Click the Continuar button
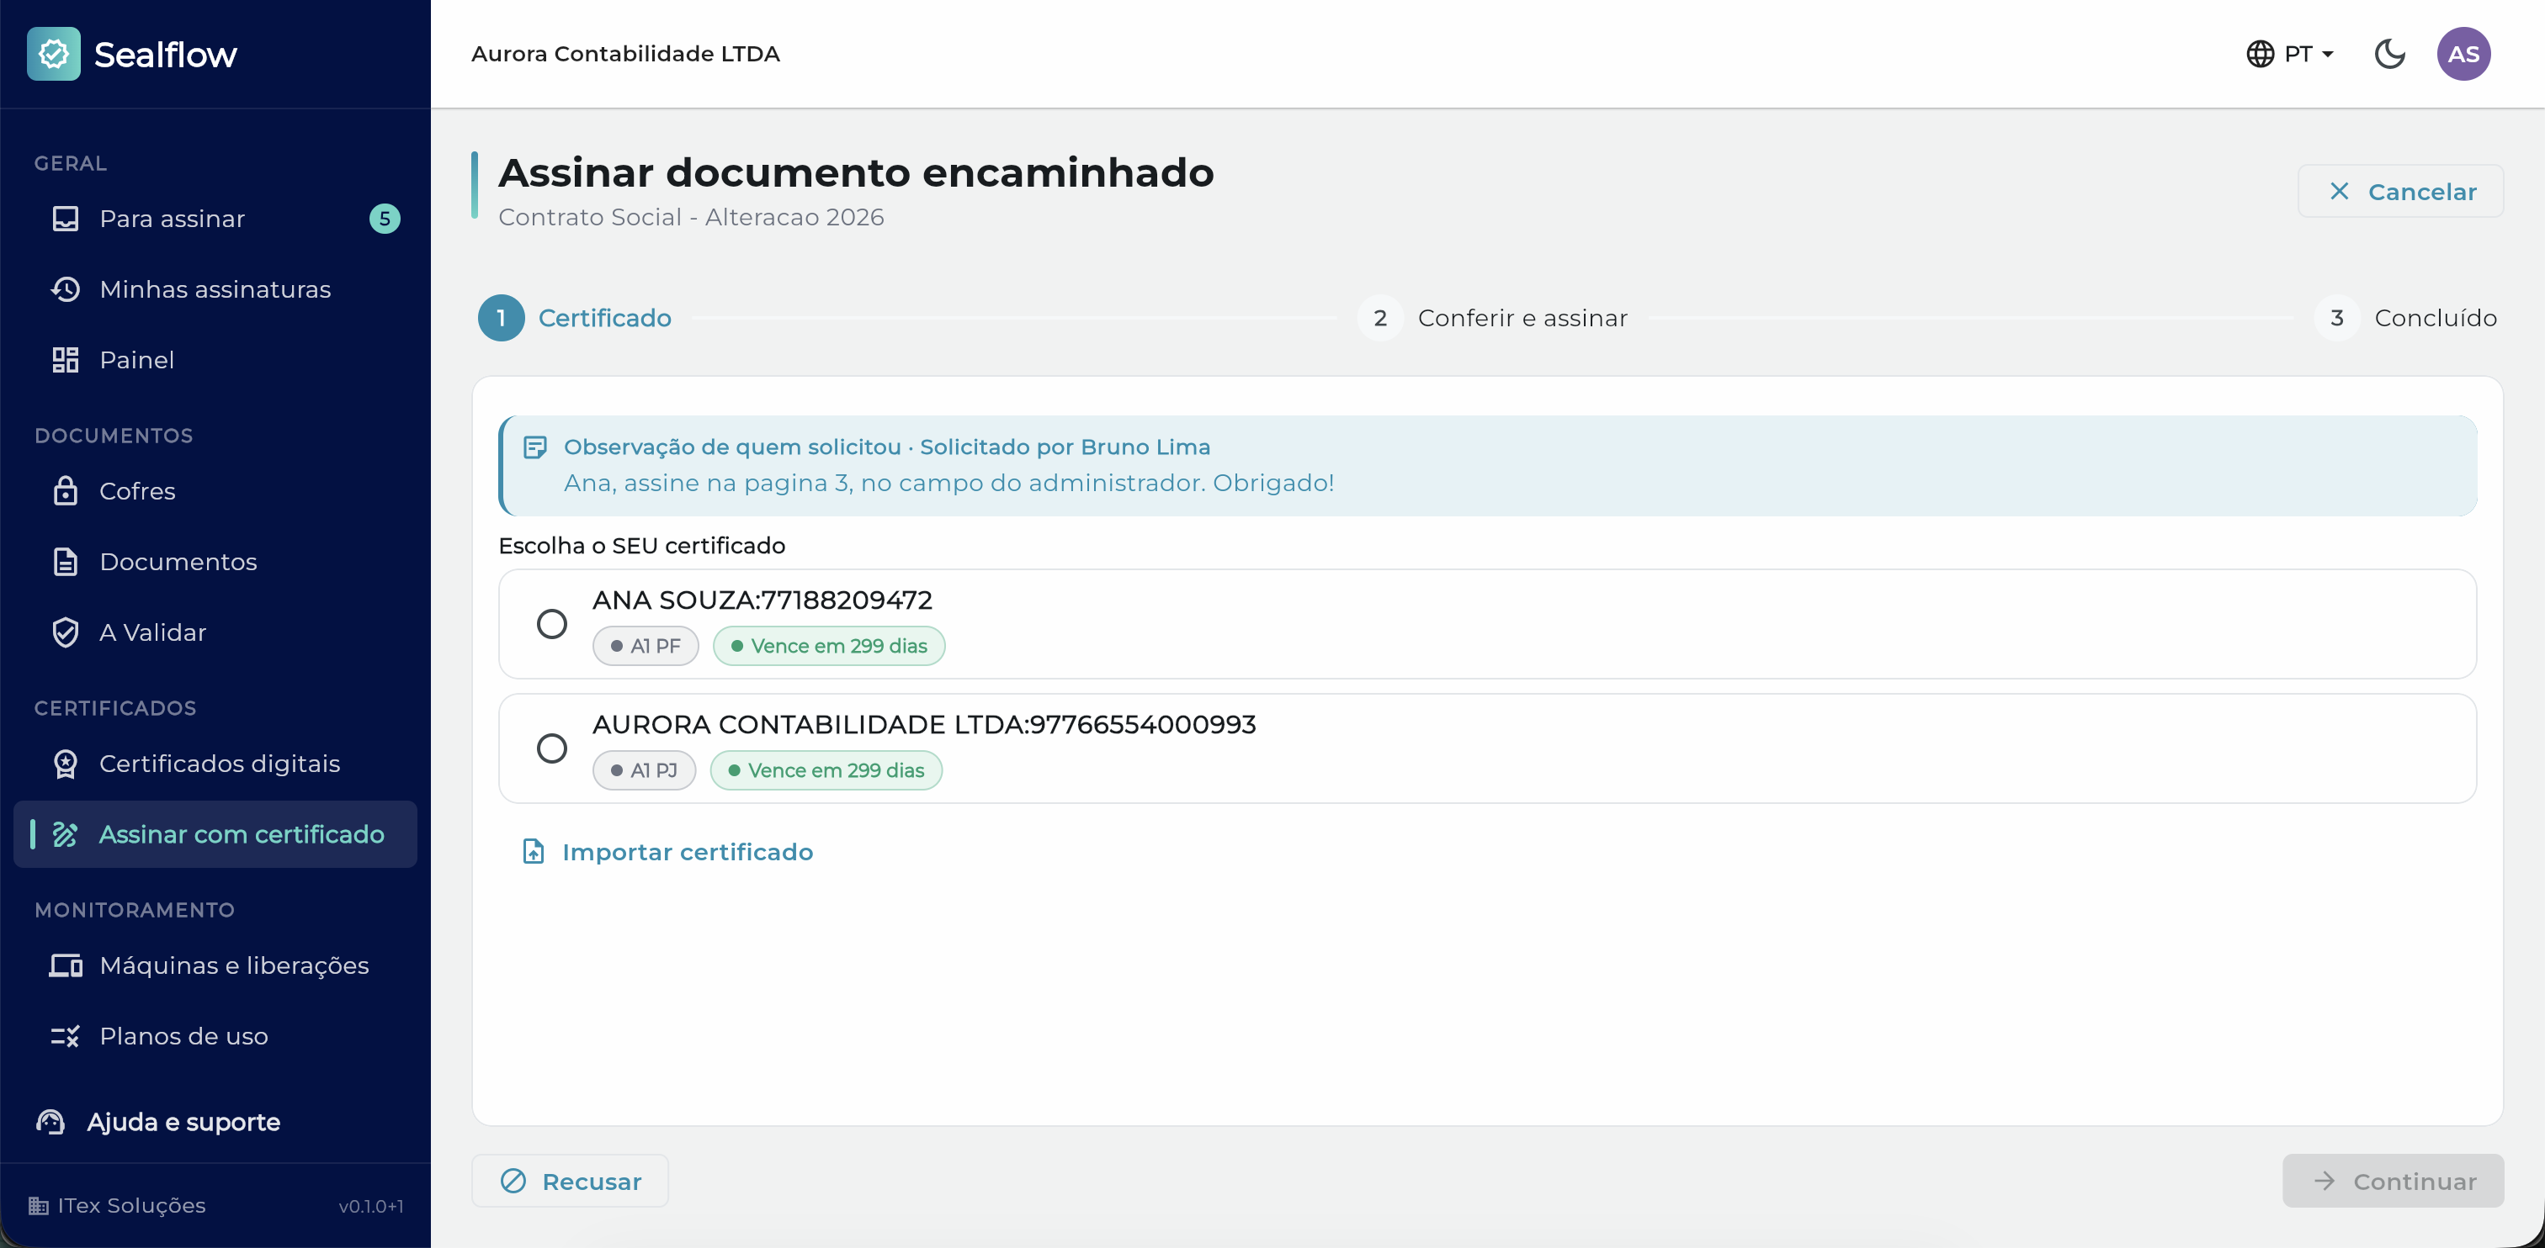Viewport: 2545px width, 1248px height. click(x=2393, y=1181)
